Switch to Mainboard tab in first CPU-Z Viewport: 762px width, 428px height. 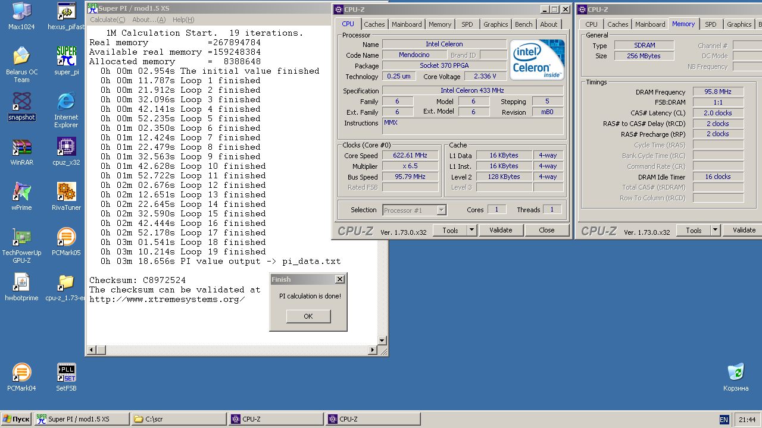tap(407, 24)
